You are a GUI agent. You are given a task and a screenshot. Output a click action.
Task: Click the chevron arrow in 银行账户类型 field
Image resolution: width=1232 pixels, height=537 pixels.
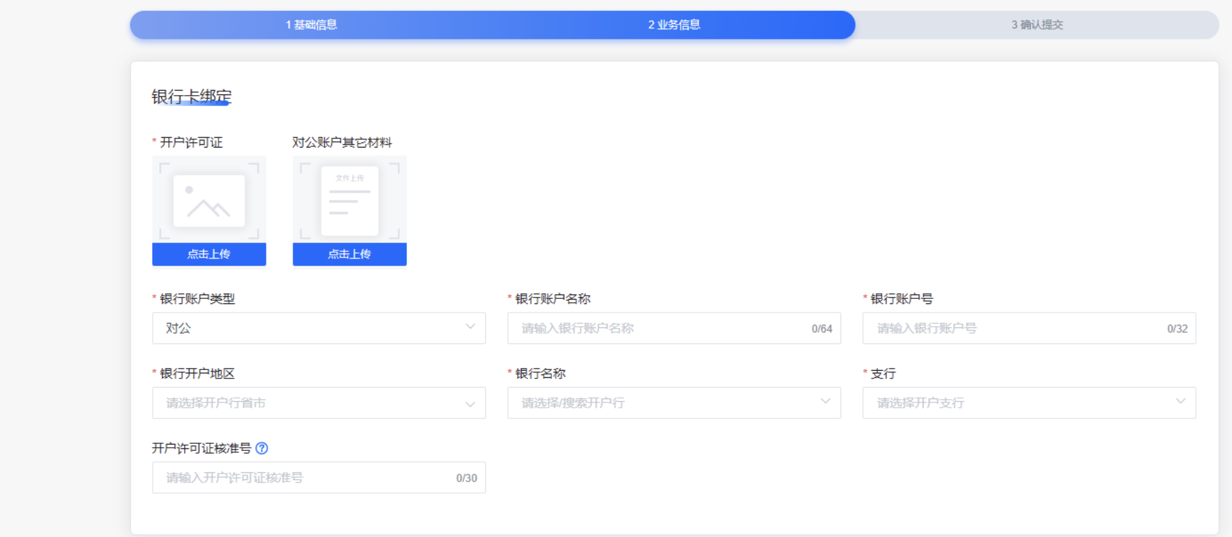point(470,327)
